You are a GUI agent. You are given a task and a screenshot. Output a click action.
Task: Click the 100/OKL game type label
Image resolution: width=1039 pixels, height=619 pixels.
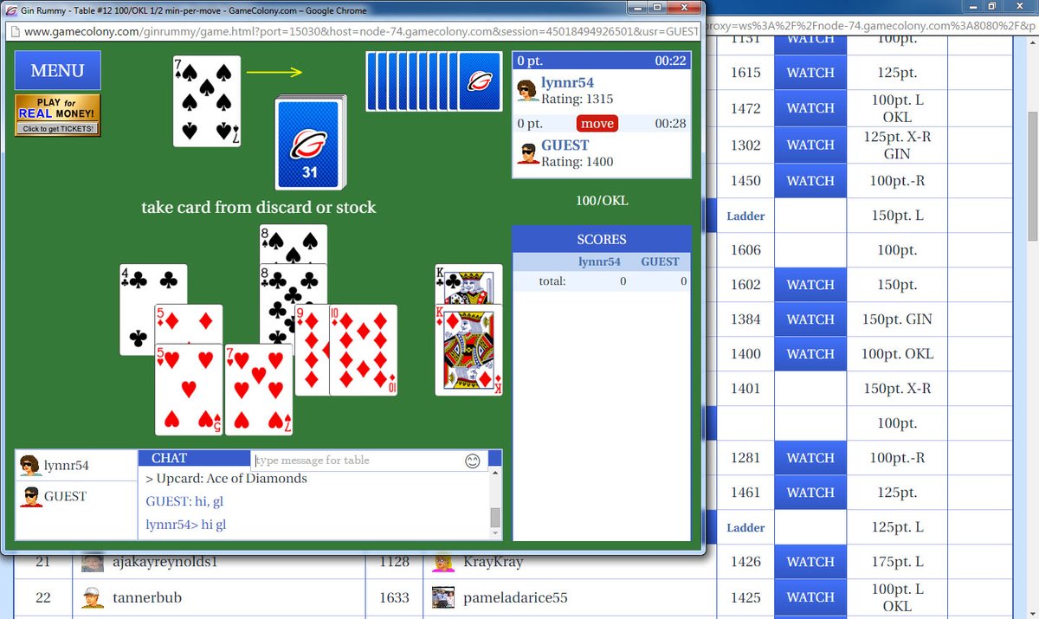[602, 201]
